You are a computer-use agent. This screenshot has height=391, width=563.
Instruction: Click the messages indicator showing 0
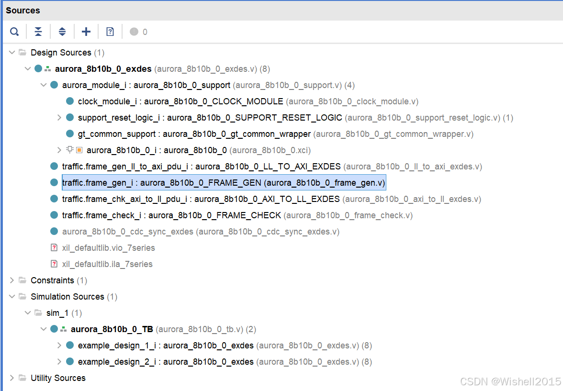click(x=139, y=32)
